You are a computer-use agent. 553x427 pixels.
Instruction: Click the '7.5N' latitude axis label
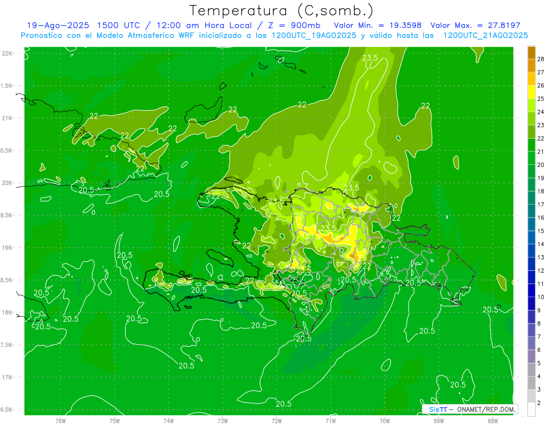coord(6,345)
